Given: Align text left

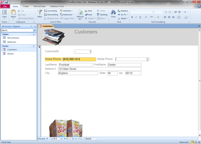Looking at the screenshot, I should point(165,17).
